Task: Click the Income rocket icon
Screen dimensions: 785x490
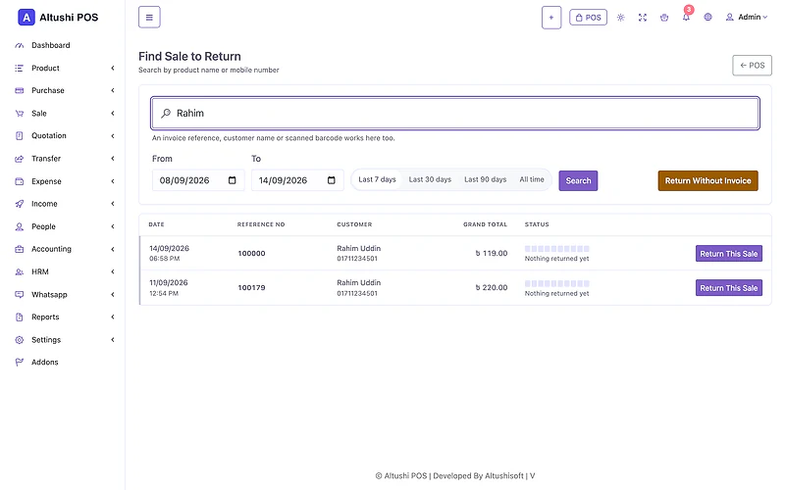Action: [19, 204]
